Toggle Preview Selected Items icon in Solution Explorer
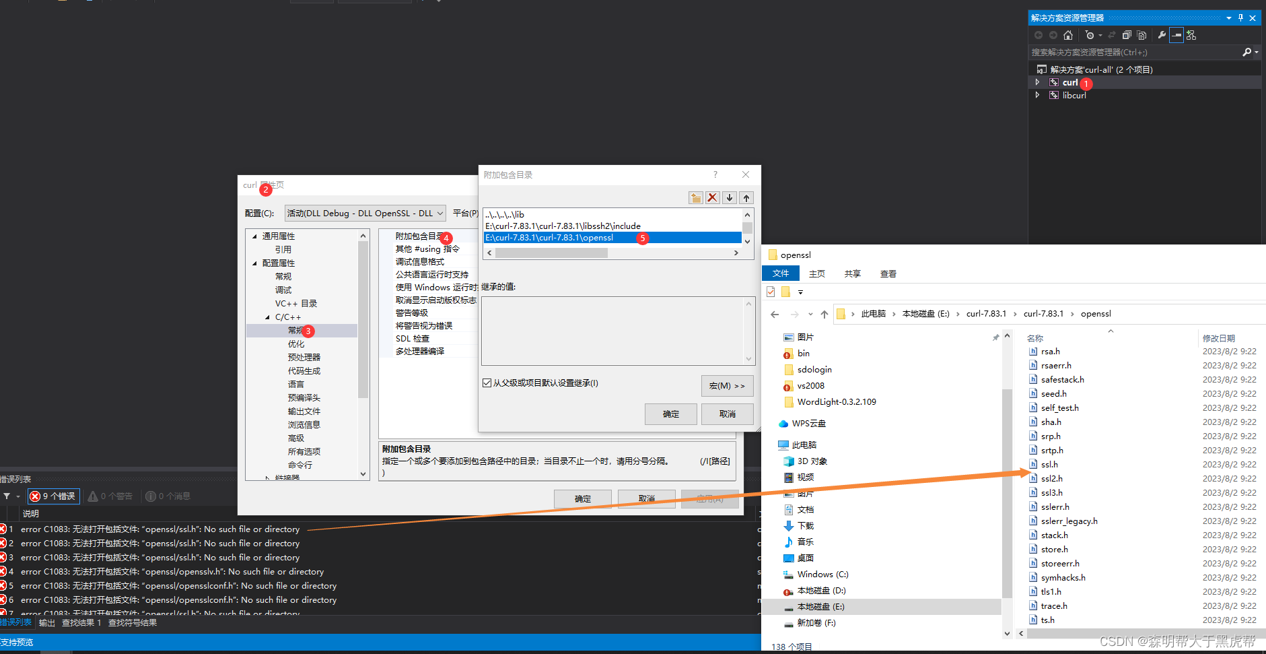The image size is (1266, 654). click(x=1176, y=35)
